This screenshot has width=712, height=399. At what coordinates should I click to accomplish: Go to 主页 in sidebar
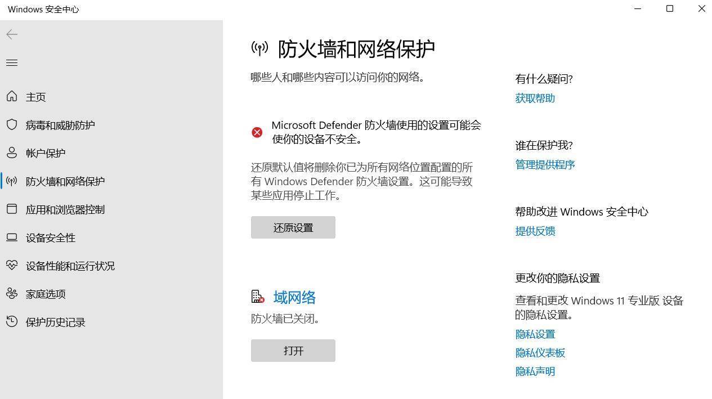tap(35, 97)
